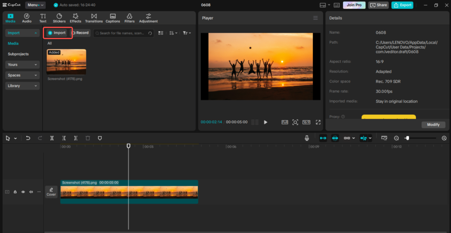This screenshot has height=233, width=451.
Task: Zoom out on the timeline
Action: coord(396,138)
